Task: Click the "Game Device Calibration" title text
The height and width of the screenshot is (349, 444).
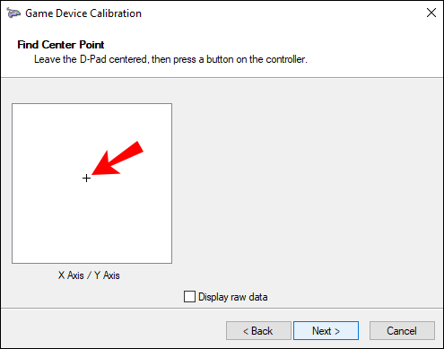Action: pos(83,13)
